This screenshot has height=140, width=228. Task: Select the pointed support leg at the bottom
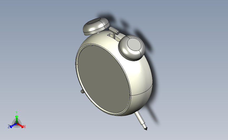[141, 121]
